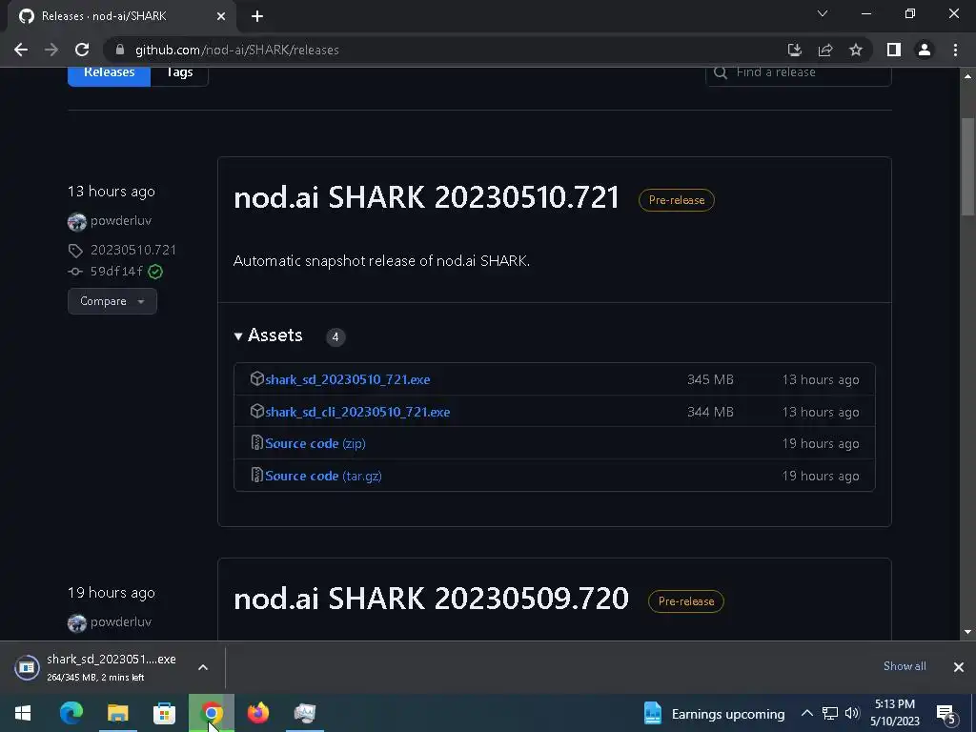
Task: Toggle the Chrome side panel
Action: click(x=894, y=50)
